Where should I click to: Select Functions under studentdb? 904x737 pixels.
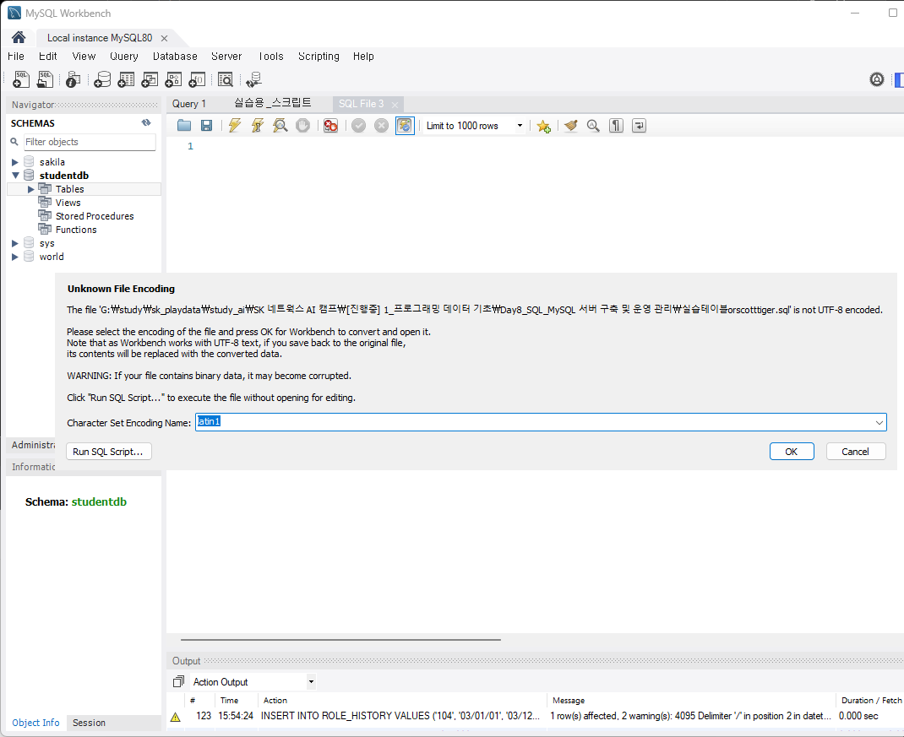pyautogui.click(x=76, y=230)
